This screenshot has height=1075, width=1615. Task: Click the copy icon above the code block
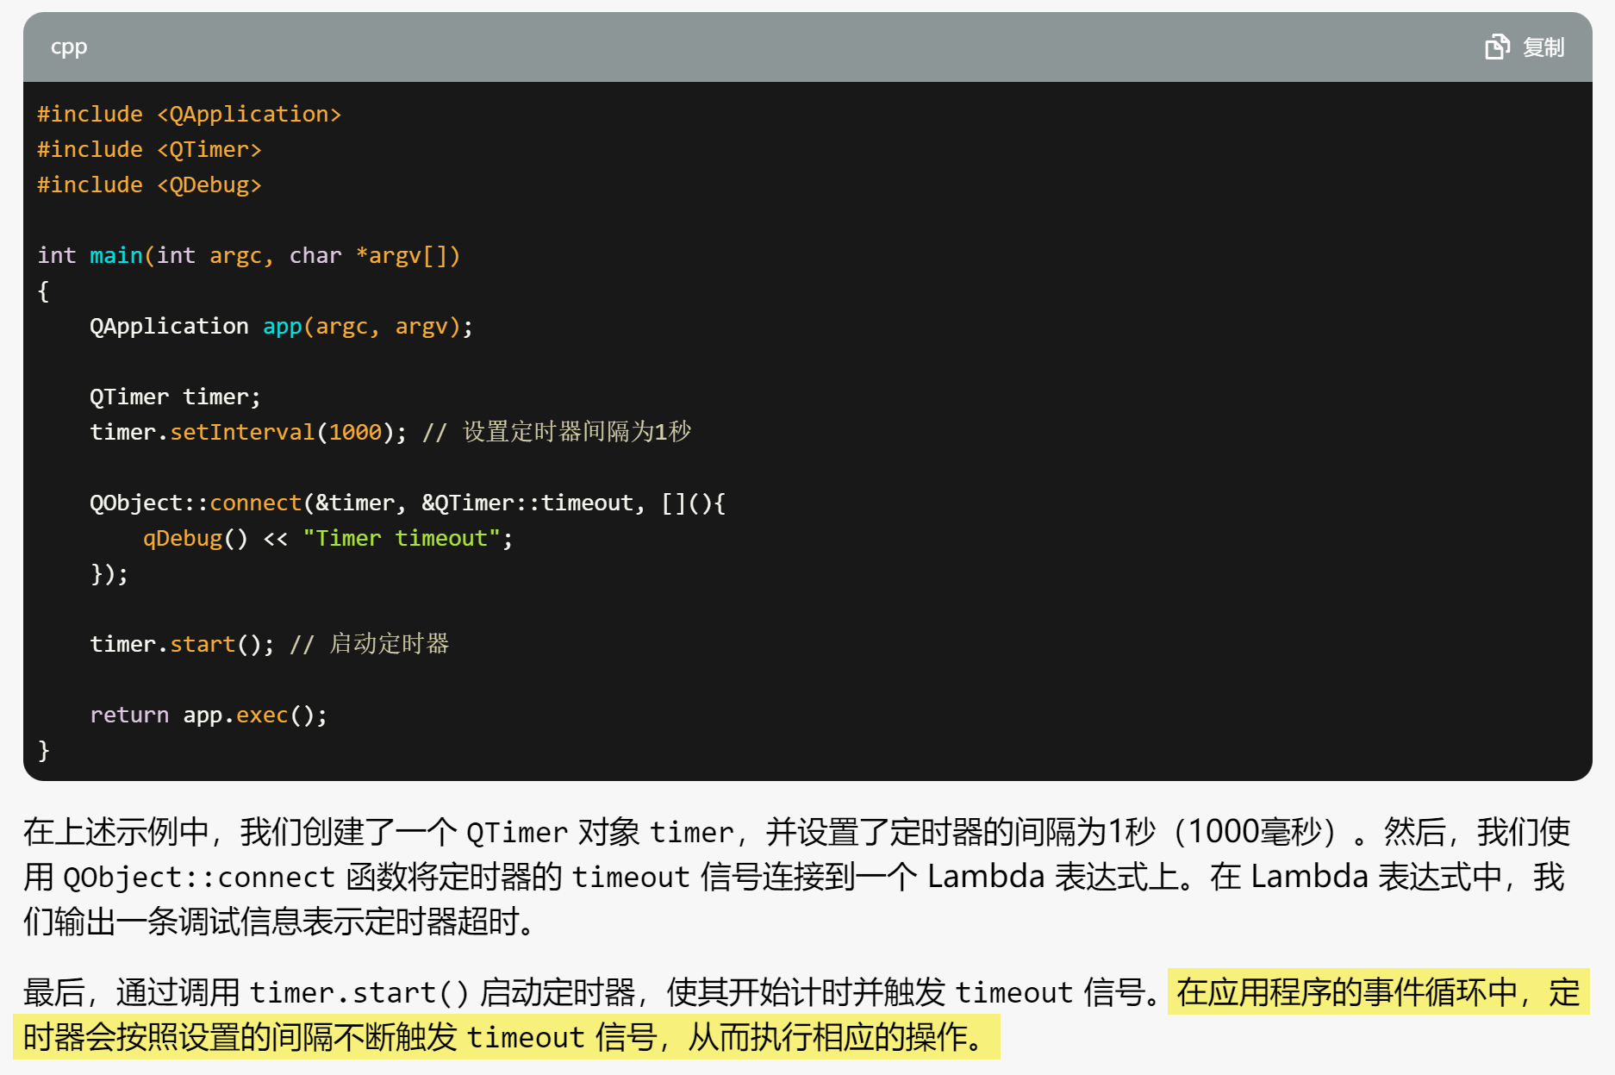tap(1499, 47)
